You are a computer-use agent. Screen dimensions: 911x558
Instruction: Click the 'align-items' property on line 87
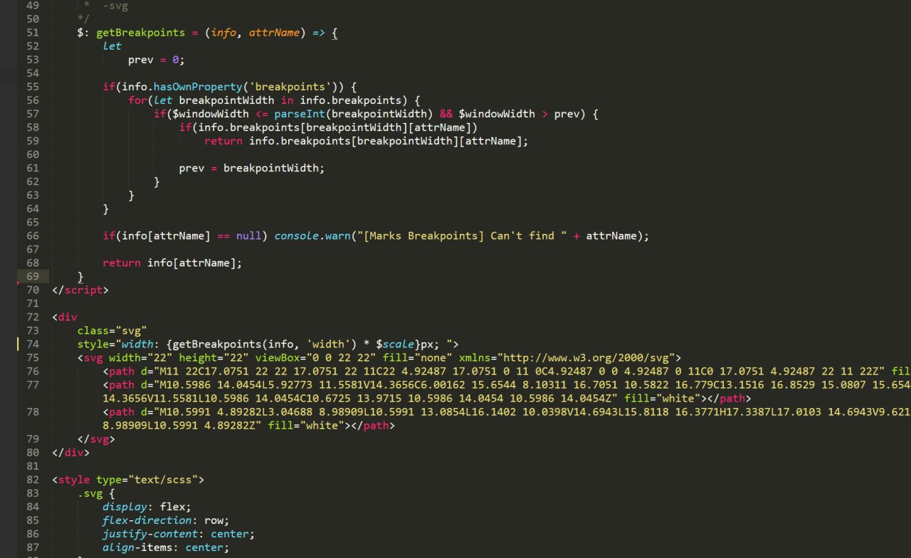click(x=137, y=547)
